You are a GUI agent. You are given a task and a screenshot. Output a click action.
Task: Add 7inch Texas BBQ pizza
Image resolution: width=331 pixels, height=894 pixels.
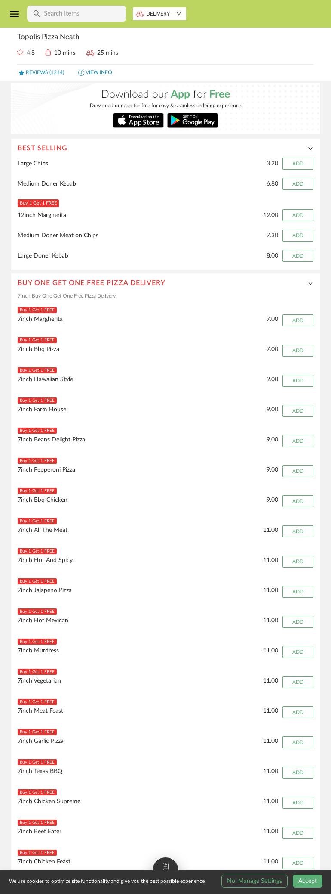click(x=297, y=773)
